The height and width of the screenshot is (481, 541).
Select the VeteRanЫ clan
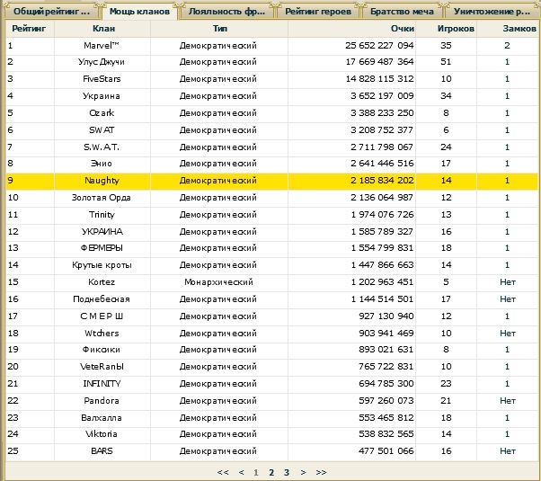coord(102,367)
